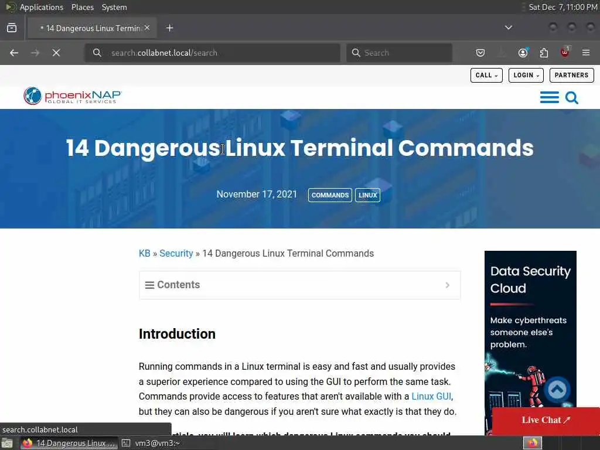
Task: Click the address bar magnifier icon
Action: point(97,53)
